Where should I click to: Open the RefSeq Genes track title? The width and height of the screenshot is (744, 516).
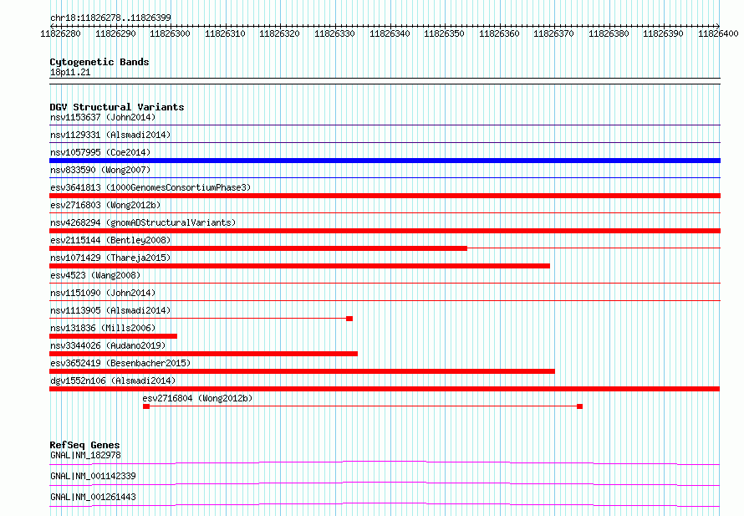pos(84,445)
